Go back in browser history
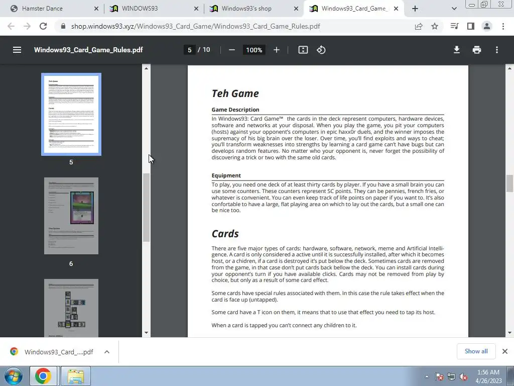 tap(11, 26)
